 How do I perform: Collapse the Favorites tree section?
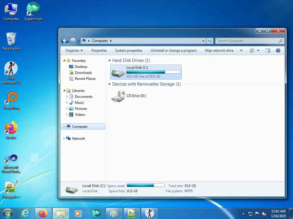pyautogui.click(x=64, y=60)
